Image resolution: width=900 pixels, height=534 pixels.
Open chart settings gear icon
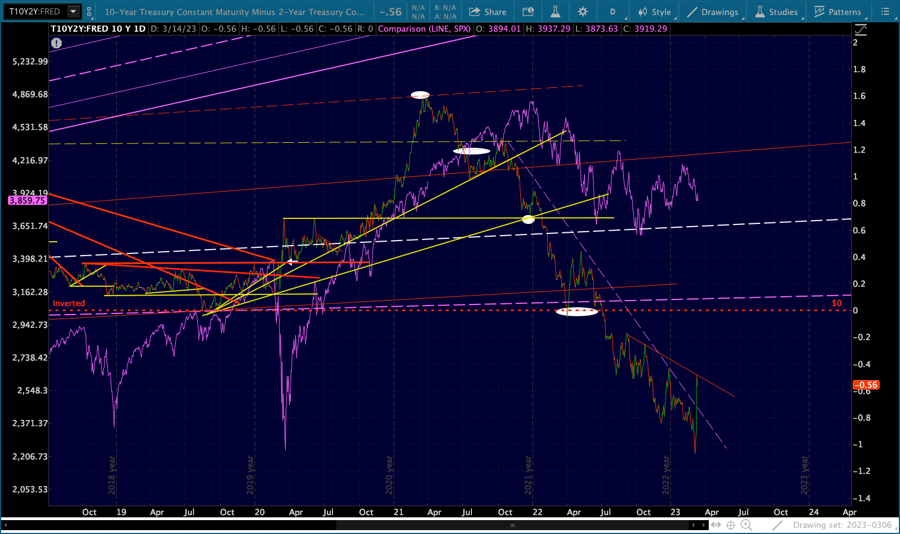click(x=583, y=12)
